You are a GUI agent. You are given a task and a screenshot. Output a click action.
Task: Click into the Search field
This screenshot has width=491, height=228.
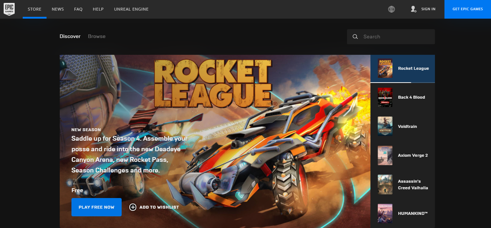click(x=391, y=37)
